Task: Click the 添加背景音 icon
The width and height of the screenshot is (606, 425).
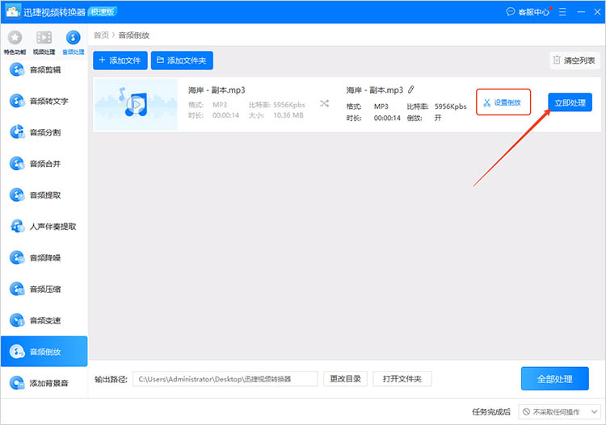Action: coord(17,383)
